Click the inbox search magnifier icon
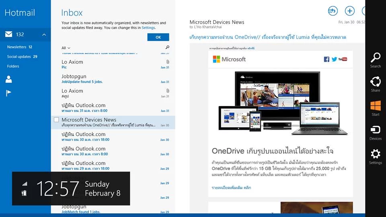The width and height of the screenshot is (386, 217). coord(167,47)
